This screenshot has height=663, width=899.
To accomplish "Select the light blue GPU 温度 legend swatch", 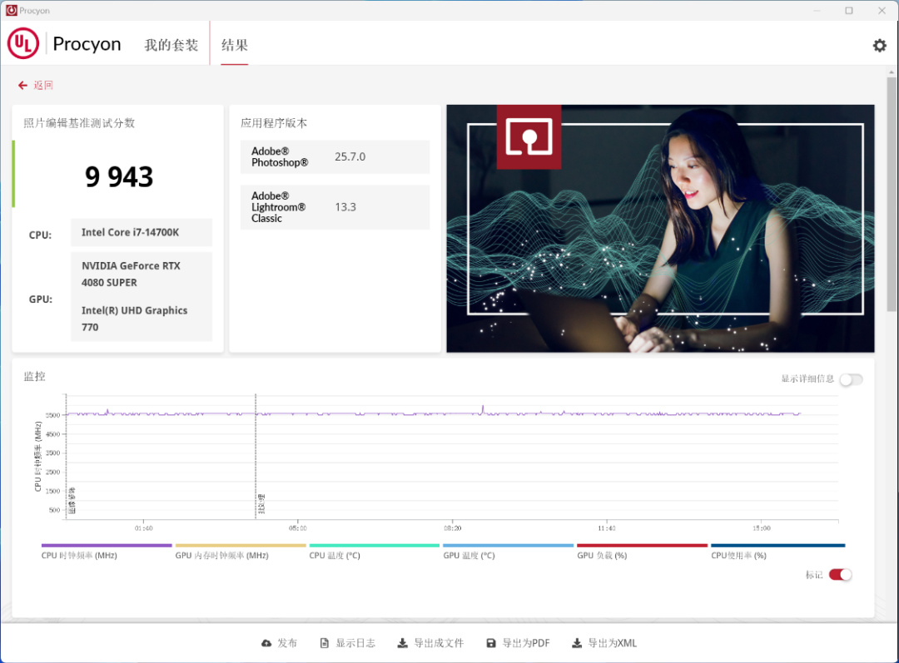I will 509,546.
